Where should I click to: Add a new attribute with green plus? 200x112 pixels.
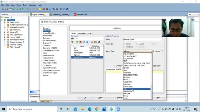(x=77, y=42)
